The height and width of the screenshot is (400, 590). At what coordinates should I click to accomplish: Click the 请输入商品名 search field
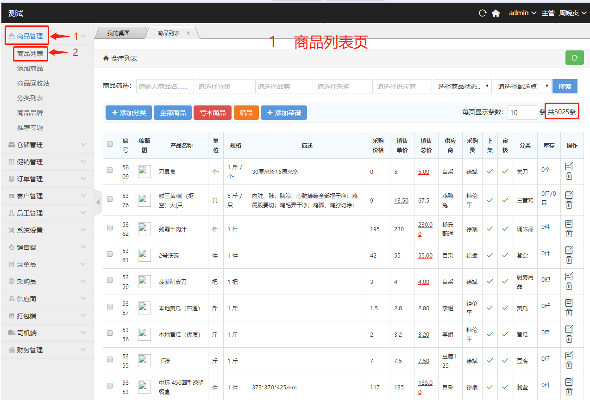coord(165,86)
